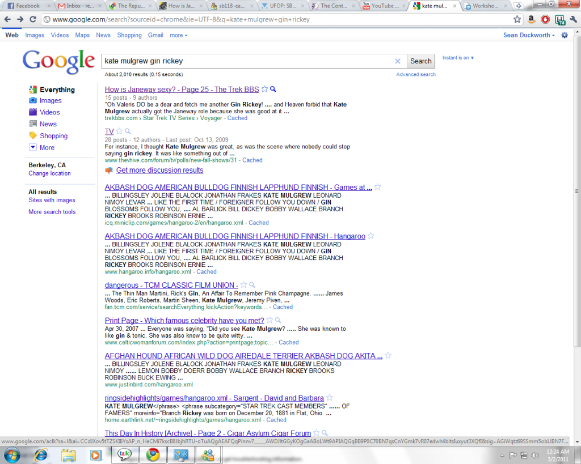Open Google Talk from the taskbar

124,454
